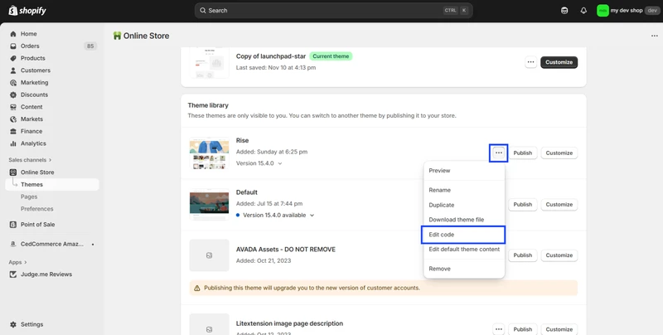Click the launchpad-star theme thumbnail
The width and height of the screenshot is (663, 335).
[210, 62]
